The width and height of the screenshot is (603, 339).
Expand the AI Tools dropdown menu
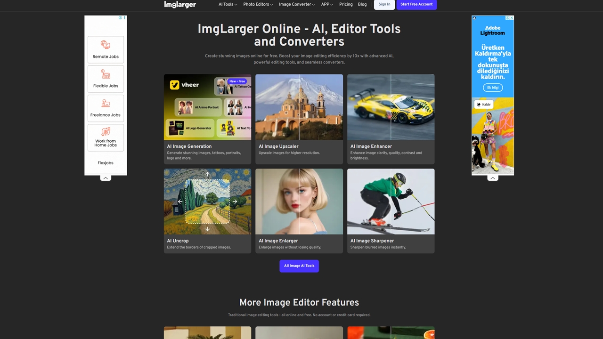[228, 4]
